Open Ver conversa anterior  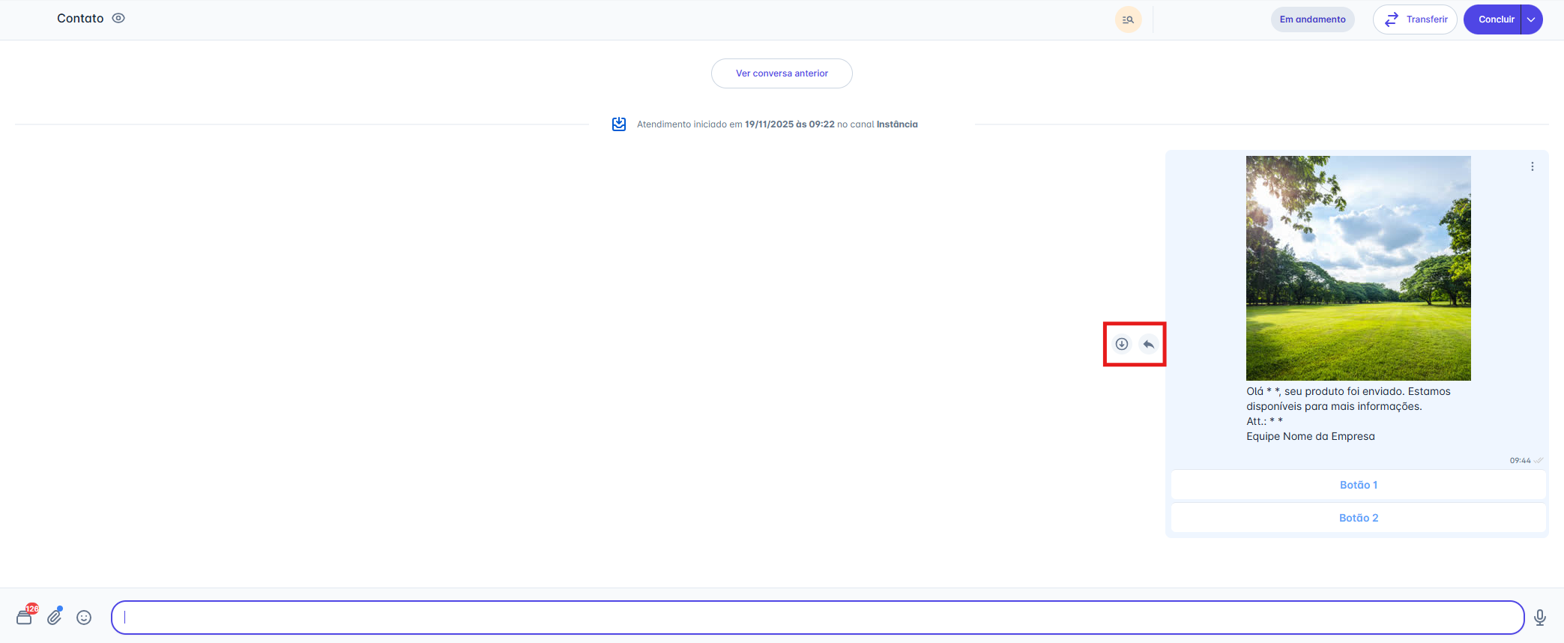pyautogui.click(x=782, y=73)
